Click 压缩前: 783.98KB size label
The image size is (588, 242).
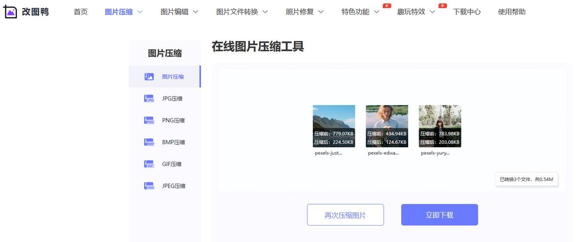[x=440, y=134]
